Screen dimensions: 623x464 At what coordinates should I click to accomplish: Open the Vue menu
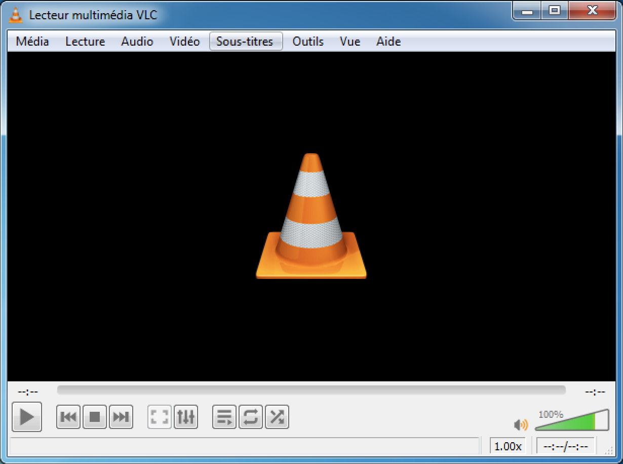coord(350,42)
